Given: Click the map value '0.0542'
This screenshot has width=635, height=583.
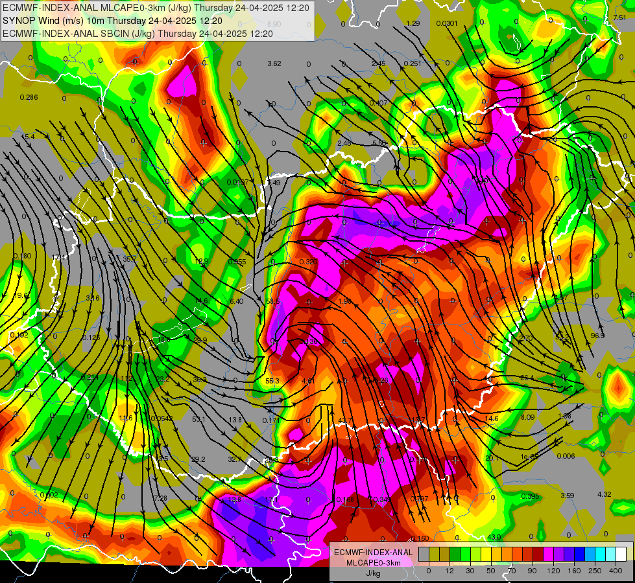Looking at the screenshot, I should [161, 418].
